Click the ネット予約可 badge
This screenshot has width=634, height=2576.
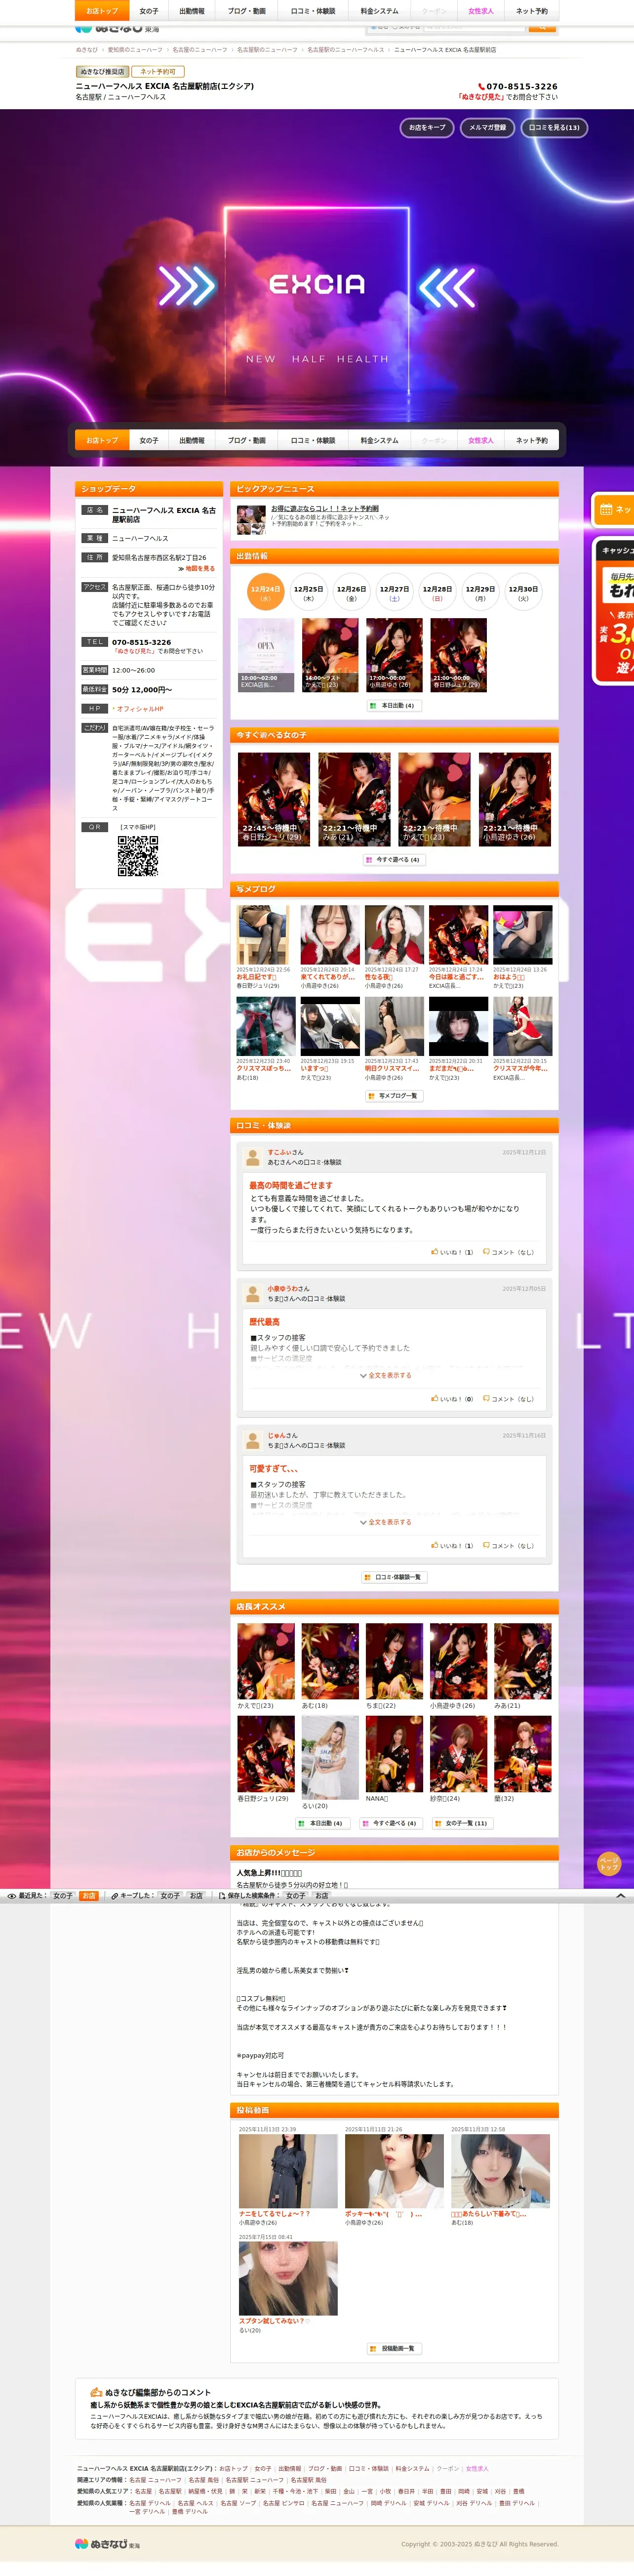(158, 72)
